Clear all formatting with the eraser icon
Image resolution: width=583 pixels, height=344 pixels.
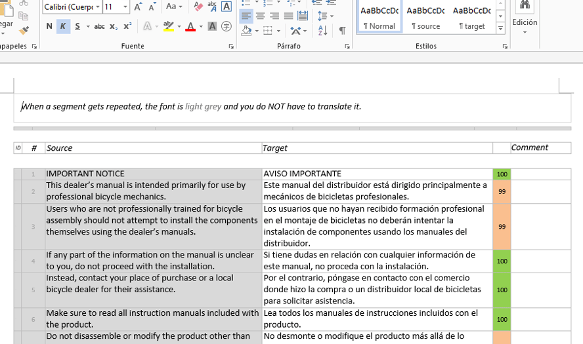(198, 7)
